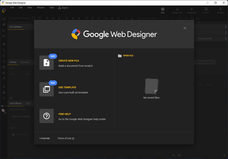Viewport: 228px width, 159px height.
Task: Switch to the Ad Validator tab
Action: click(16, 27)
